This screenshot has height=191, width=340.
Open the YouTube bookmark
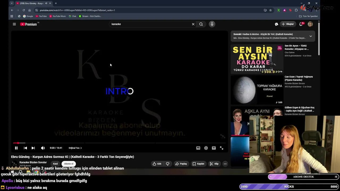click(41, 16)
